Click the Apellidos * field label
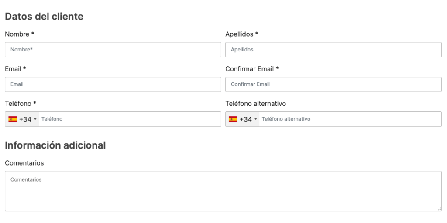The width and height of the screenshot is (447, 223). [x=242, y=34]
